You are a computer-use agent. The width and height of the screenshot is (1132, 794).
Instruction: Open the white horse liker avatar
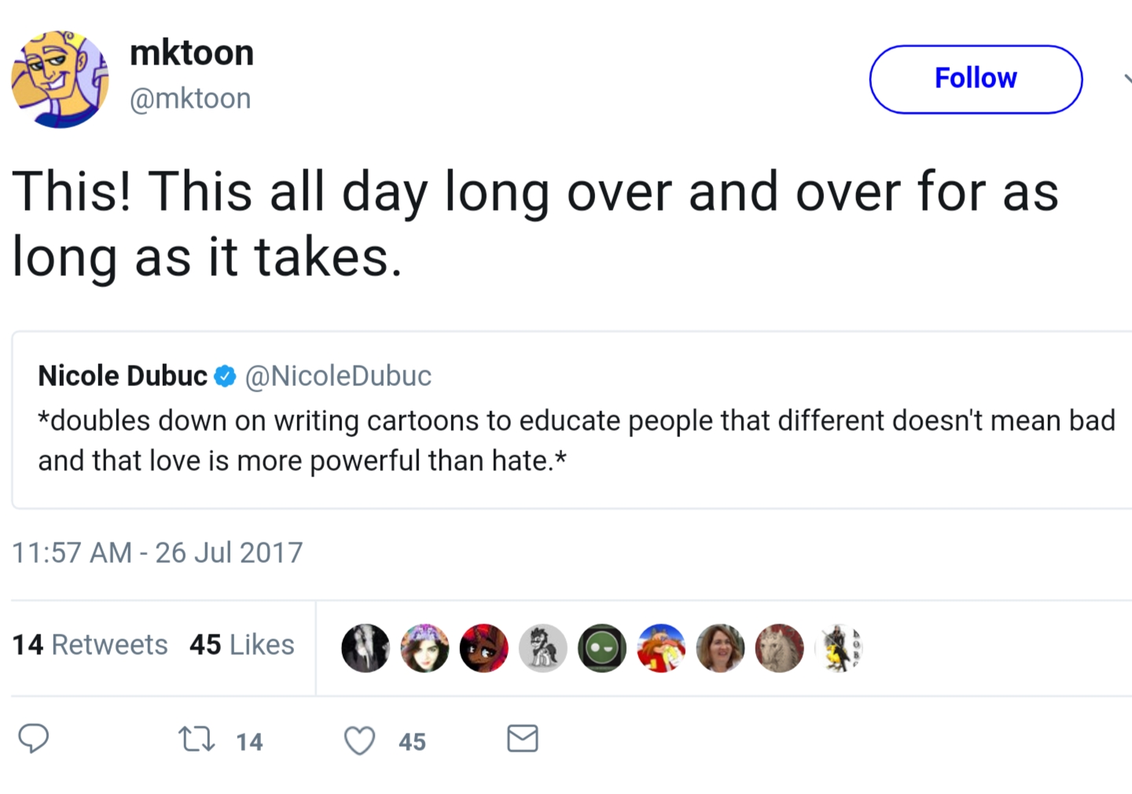pos(779,649)
